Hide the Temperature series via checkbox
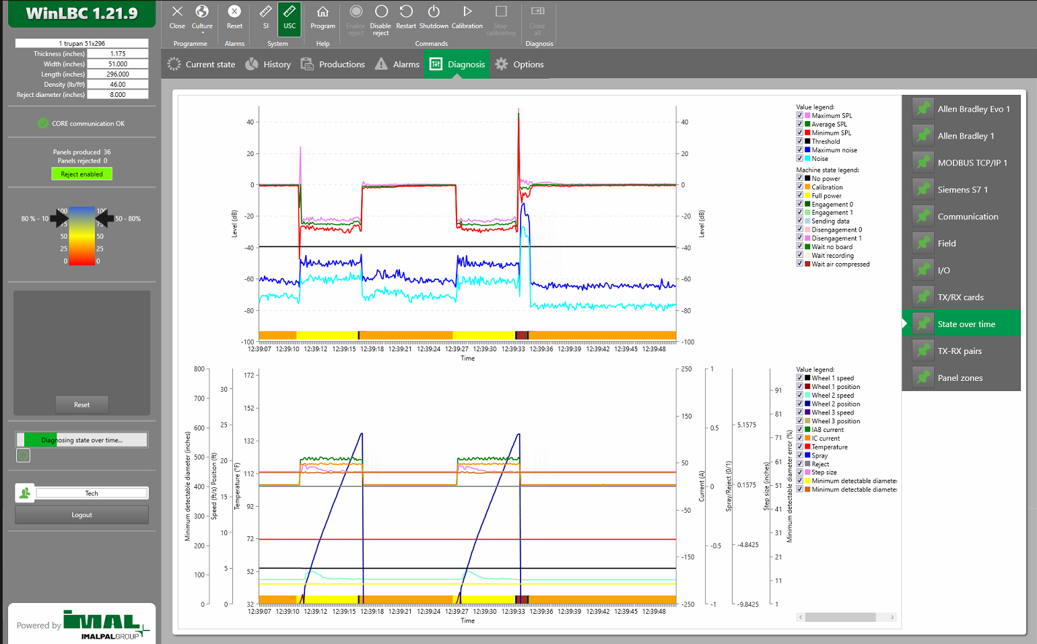 click(x=799, y=447)
